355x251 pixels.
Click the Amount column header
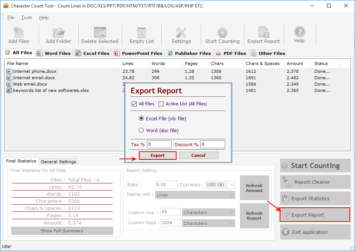(x=298, y=63)
